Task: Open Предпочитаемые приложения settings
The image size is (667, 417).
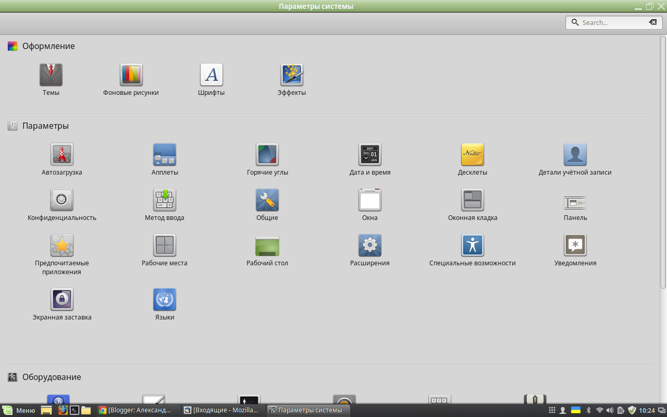Action: (62, 246)
